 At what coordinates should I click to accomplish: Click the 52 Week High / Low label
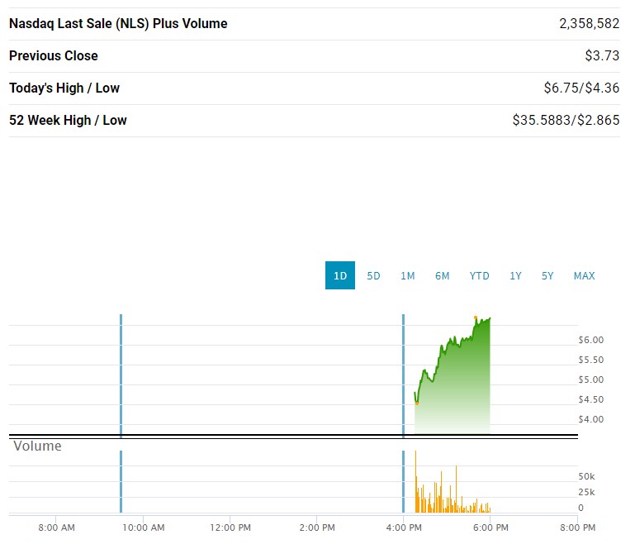click(68, 120)
